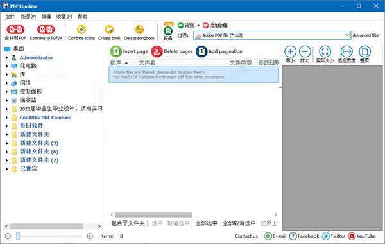Screen dimensions: 385x244
Task: Fit preview with 适应宽度 icon
Action: click(x=346, y=51)
